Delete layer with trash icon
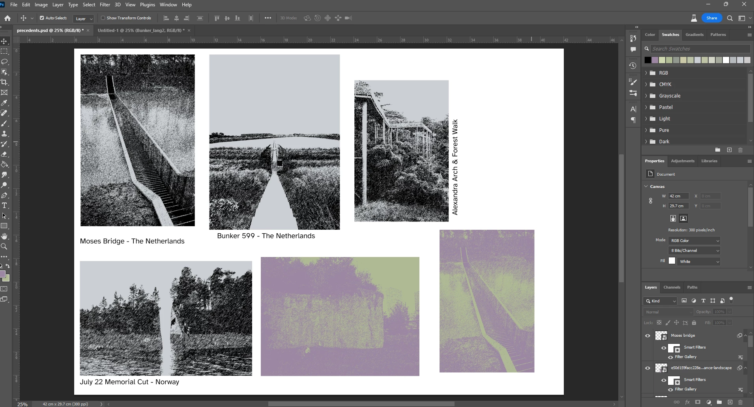The width and height of the screenshot is (754, 407). 740,402
